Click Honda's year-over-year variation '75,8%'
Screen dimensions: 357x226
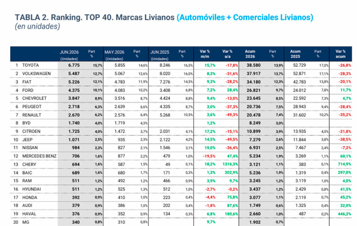point(233,197)
